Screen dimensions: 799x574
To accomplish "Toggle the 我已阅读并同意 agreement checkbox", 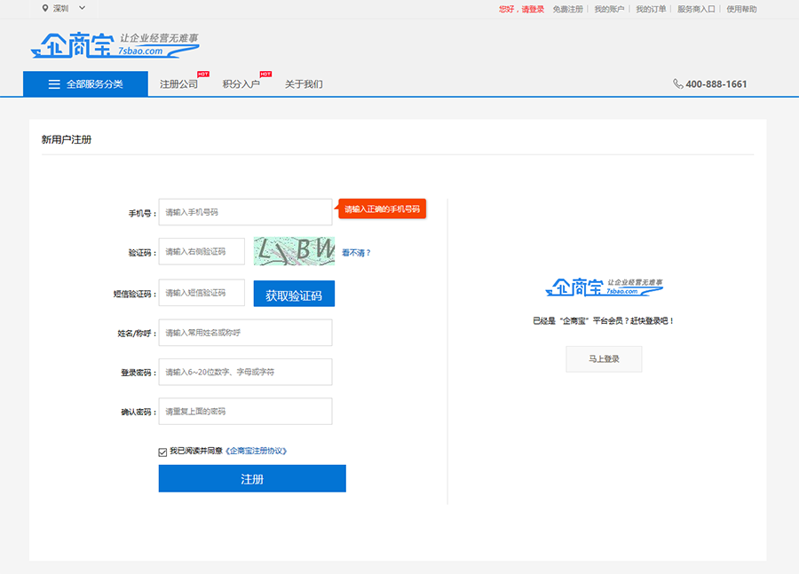I will pos(162,452).
